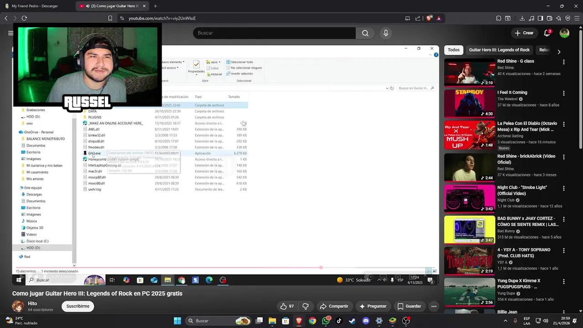
Task: Open the browser hamburger main menu
Action: [x=577, y=18]
